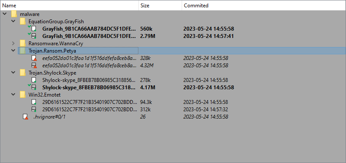The image size is (346, 163).
Task: Click the Trojan.Shylock.Skype folder icon
Action: tap(22, 72)
